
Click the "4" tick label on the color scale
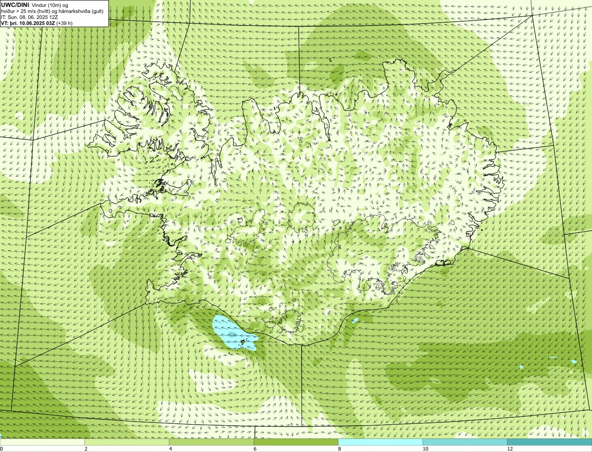[x=170, y=449]
